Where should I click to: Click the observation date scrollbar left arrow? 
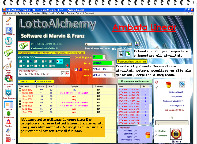pos(86,44)
